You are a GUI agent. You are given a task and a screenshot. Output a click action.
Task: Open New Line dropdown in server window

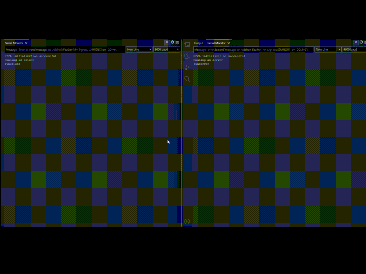pos(328,49)
